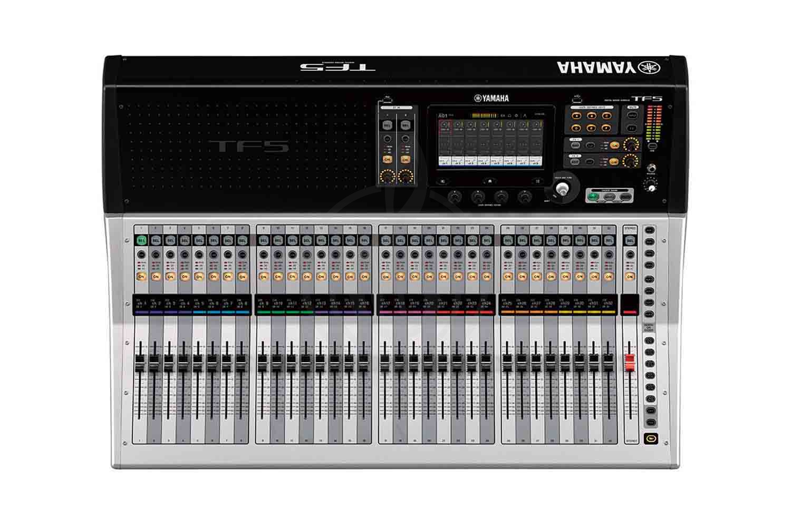
Task: Click the channel 32 fader cap
Action: pos(609,359)
